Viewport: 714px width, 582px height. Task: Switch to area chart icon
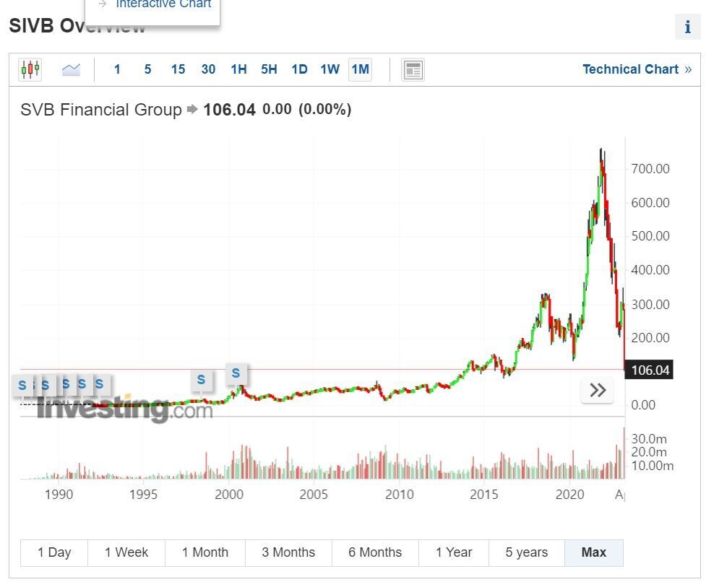71,69
